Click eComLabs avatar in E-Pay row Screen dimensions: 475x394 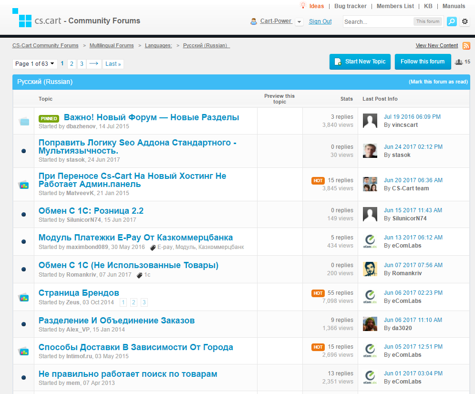click(370, 241)
